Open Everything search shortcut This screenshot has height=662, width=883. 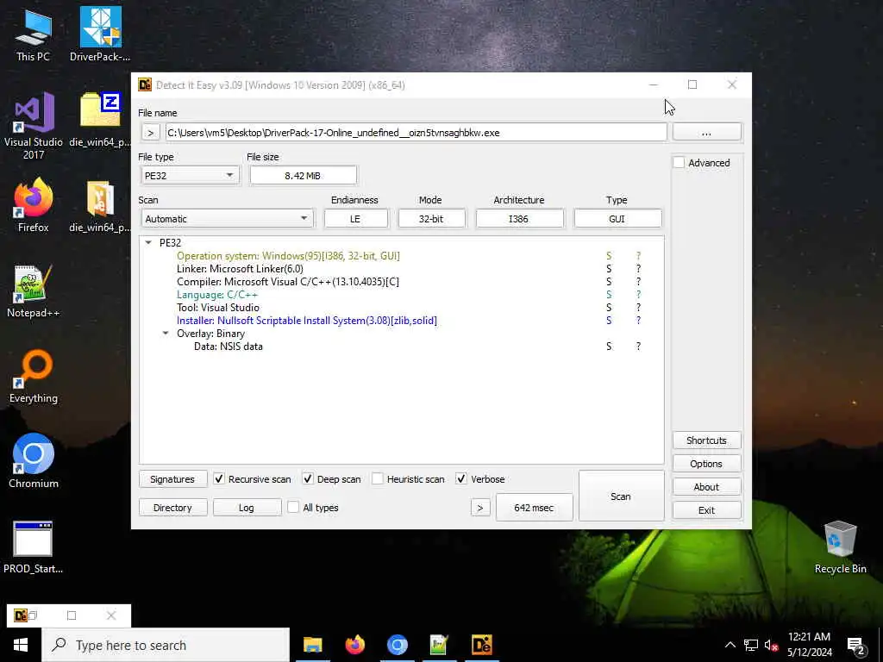point(34,376)
